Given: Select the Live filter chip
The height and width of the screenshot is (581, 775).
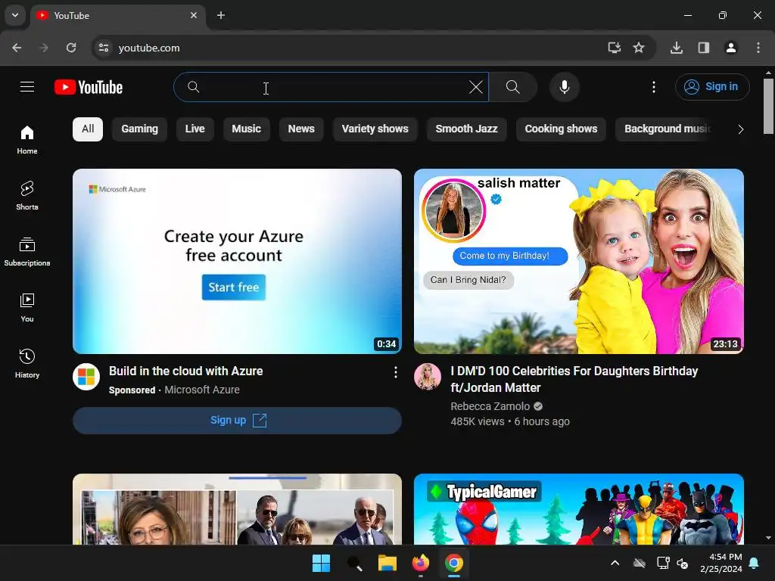Looking at the screenshot, I should pos(195,129).
